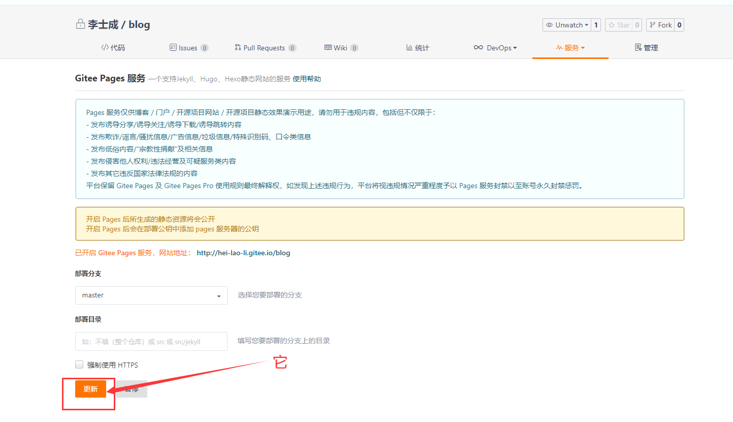The image size is (733, 422).
Task: Star the blog repository
Action: click(x=619, y=25)
